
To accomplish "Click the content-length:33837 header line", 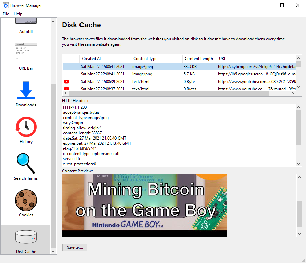I will click(x=83, y=133).
